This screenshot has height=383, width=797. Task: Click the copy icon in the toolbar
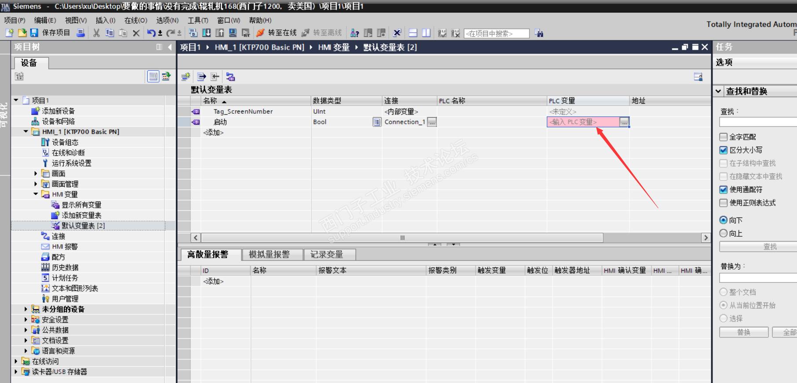[x=109, y=33]
